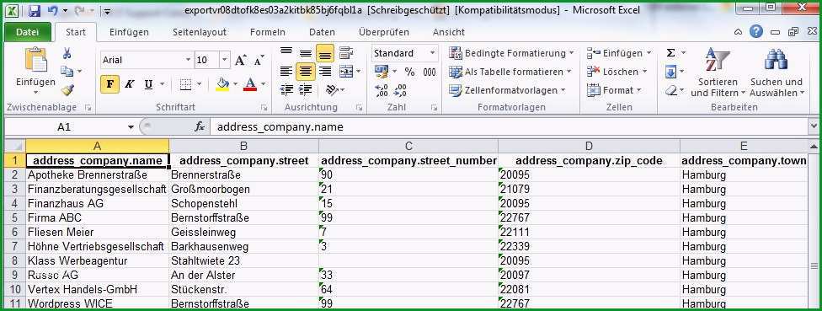Click the font color A icon
Screen dimensions: 822x311
[251, 84]
